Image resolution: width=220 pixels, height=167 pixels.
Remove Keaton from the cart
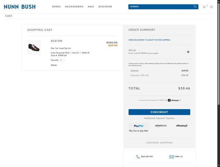click(54, 65)
